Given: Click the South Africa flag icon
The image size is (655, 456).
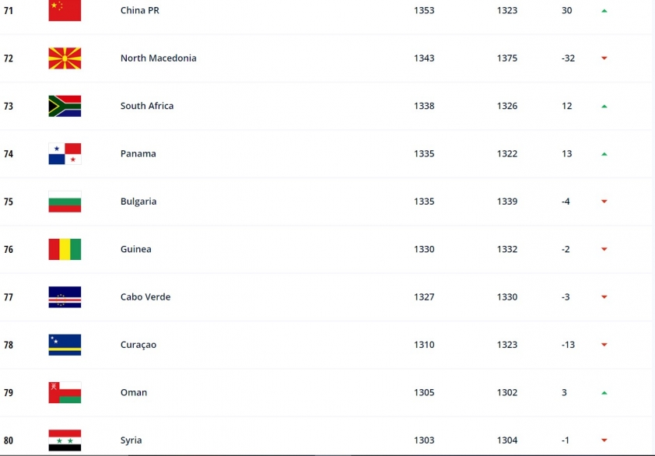Looking at the screenshot, I should click(x=65, y=106).
